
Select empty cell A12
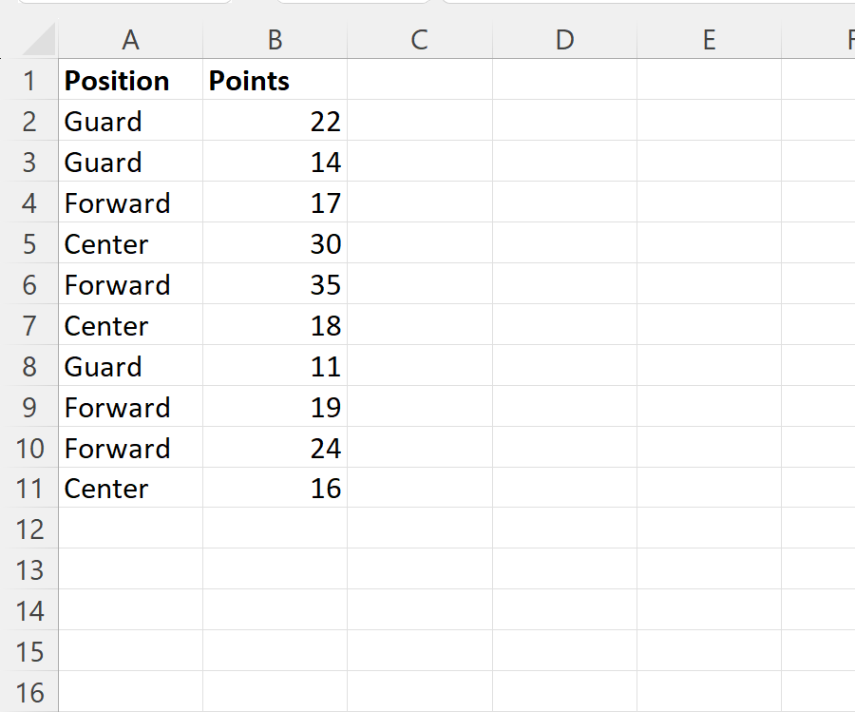[130, 529]
